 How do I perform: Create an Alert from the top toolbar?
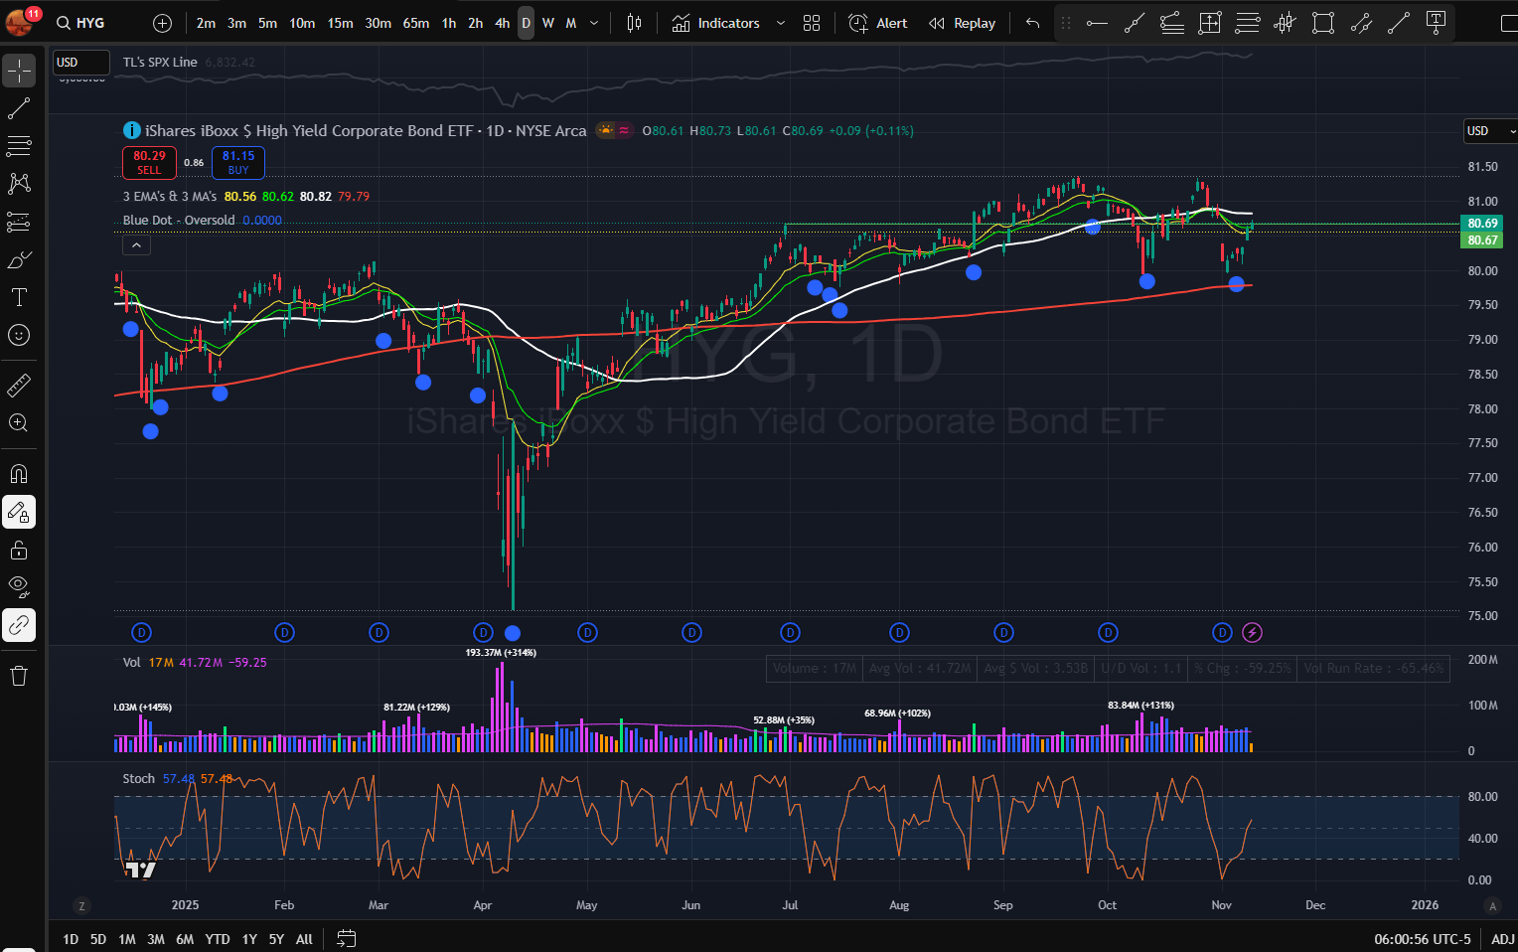coord(878,23)
